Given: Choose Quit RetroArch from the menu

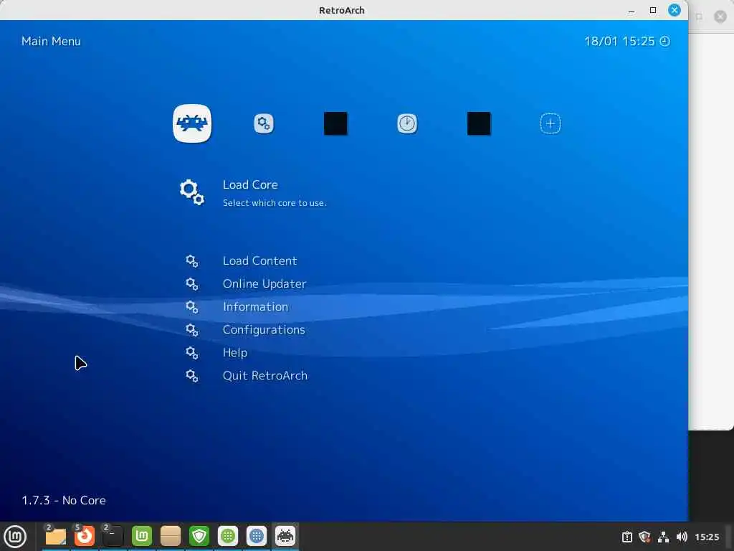Looking at the screenshot, I should tap(265, 376).
